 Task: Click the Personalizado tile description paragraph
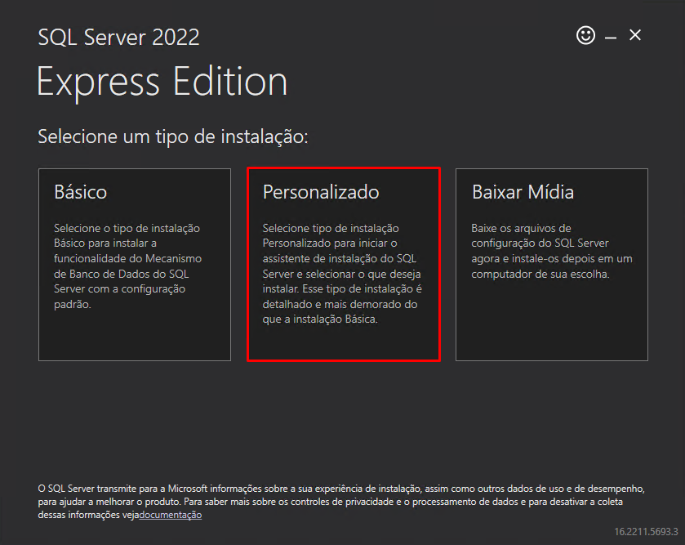click(341, 274)
